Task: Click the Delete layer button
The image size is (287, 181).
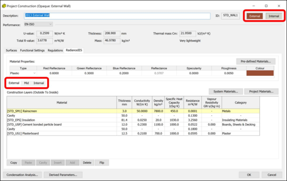Action: [87, 163]
